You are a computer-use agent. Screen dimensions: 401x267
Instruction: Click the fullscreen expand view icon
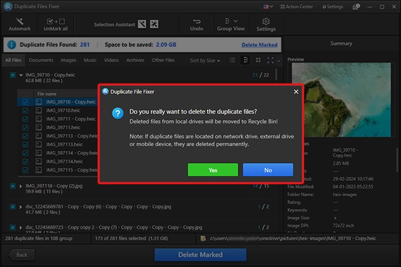pos(270,60)
